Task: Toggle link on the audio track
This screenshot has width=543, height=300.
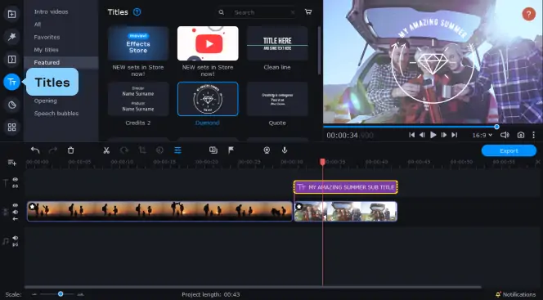Action: (x=16, y=244)
